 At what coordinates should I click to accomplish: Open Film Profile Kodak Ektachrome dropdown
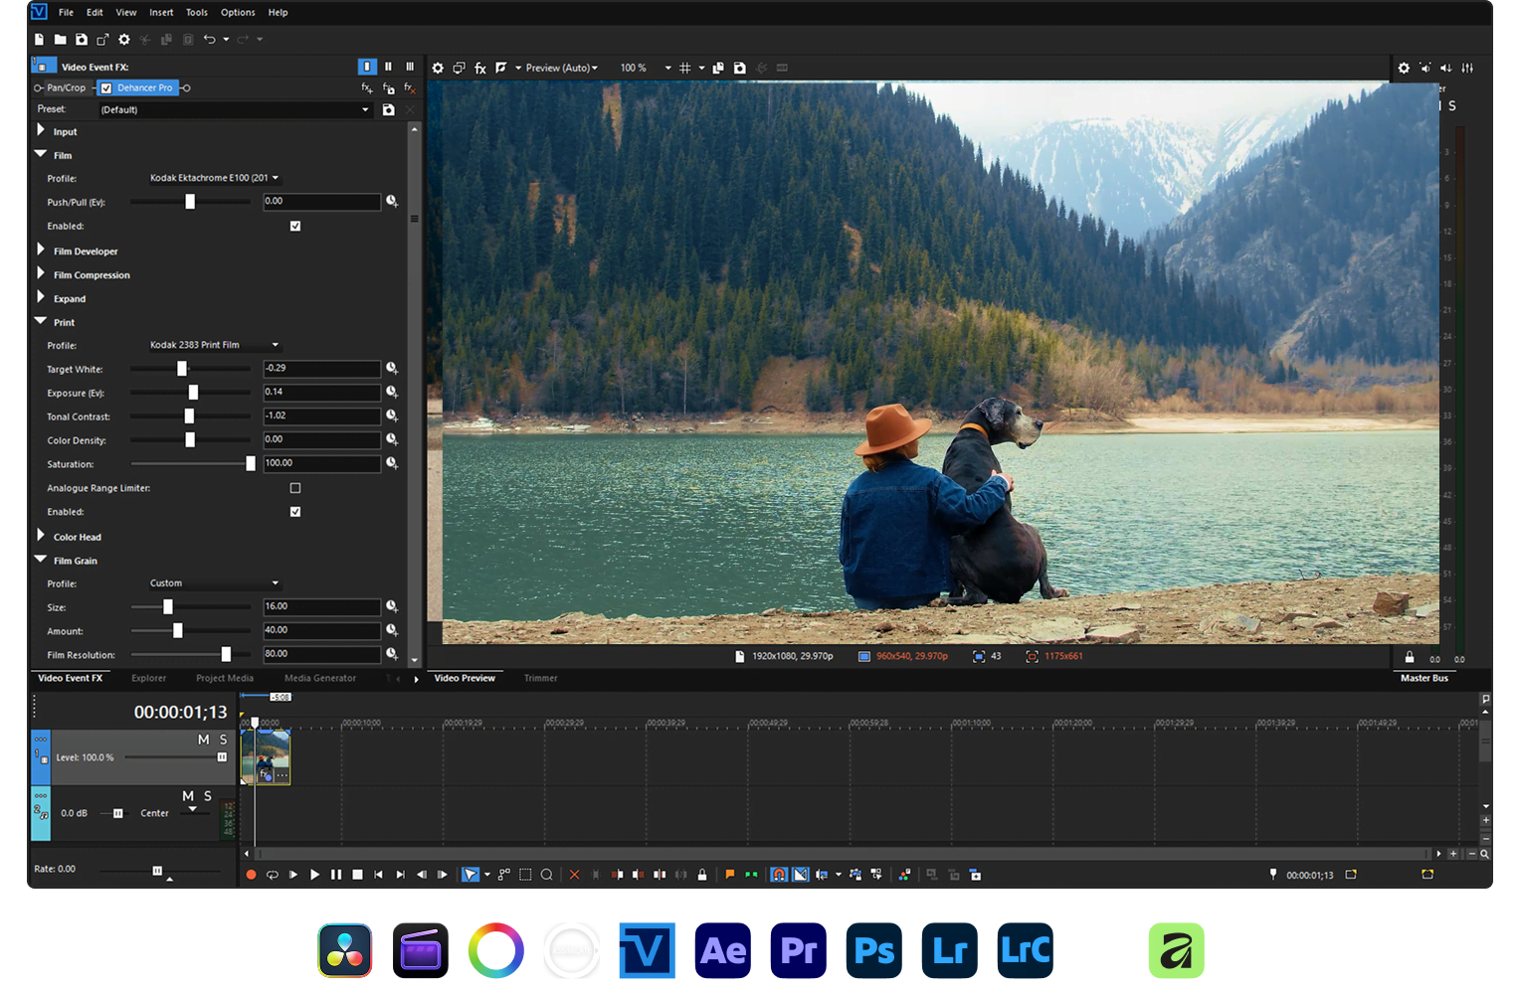215,178
